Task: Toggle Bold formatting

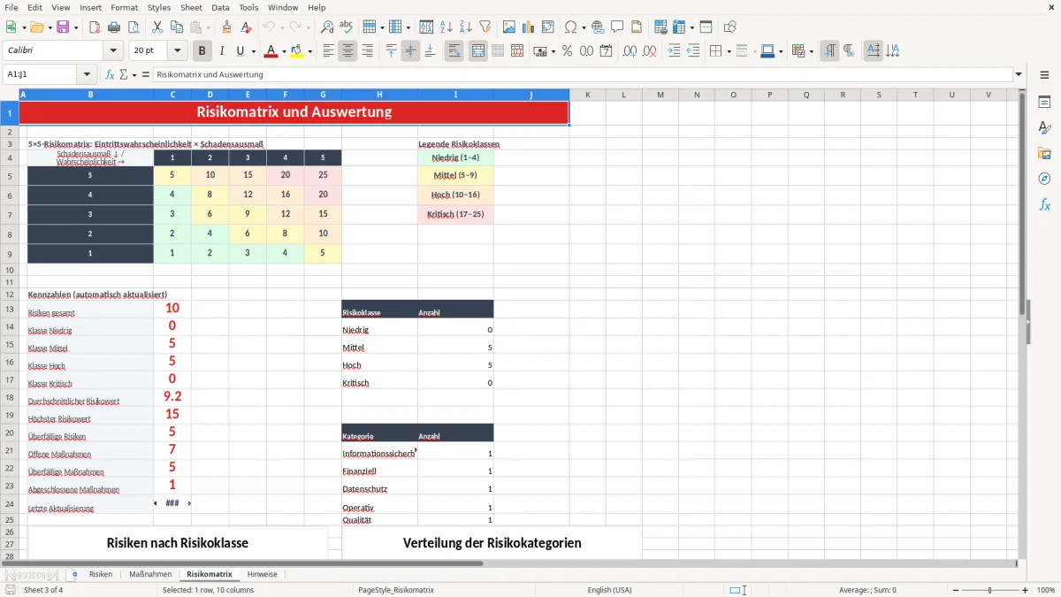Action: pyautogui.click(x=202, y=51)
